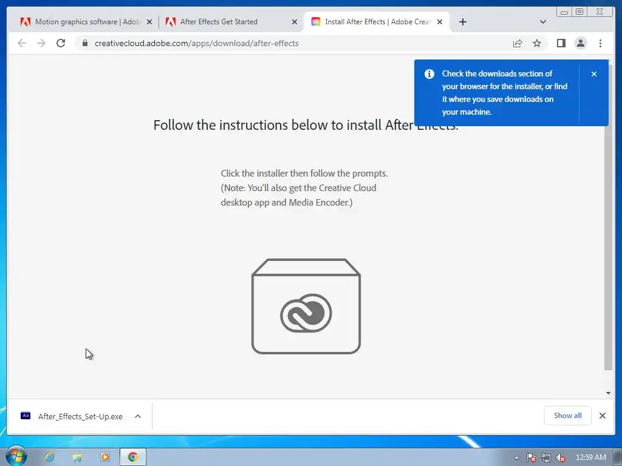
Task: Open Windows Media Player from taskbar
Action: (x=105, y=457)
